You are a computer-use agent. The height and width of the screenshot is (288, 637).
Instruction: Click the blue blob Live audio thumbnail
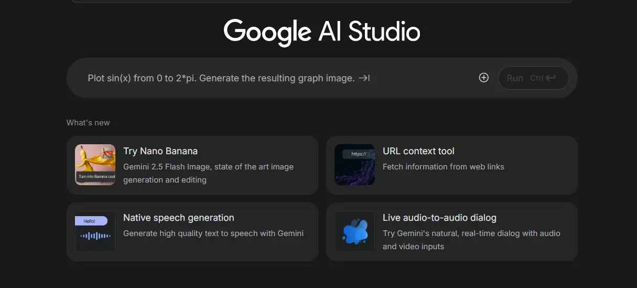click(x=355, y=231)
